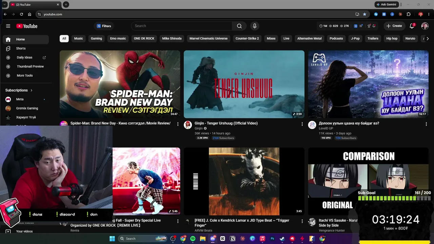Viewport: 434px width, 244px height.
Task: Select the All category chip
Action: click(64, 39)
